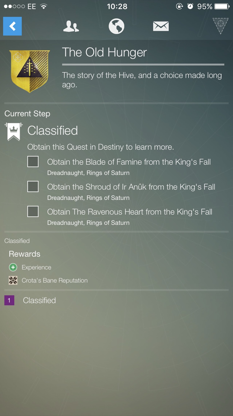Tap the blue back arrow button
The width and height of the screenshot is (233, 416).
12,26
